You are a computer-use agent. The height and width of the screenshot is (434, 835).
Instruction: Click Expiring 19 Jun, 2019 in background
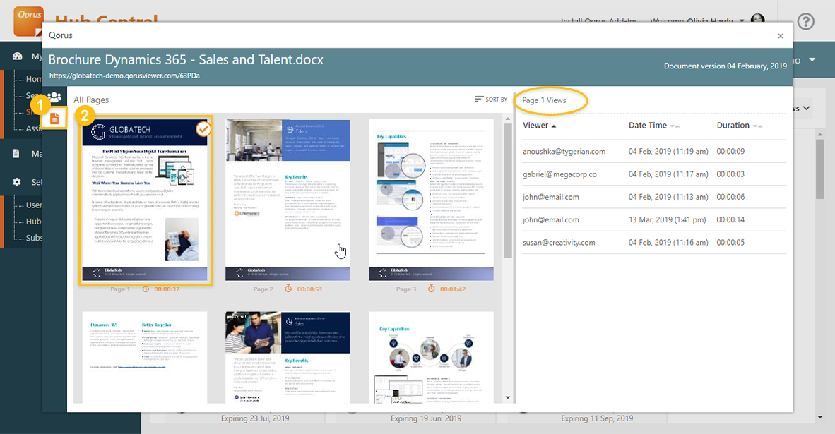[426, 418]
